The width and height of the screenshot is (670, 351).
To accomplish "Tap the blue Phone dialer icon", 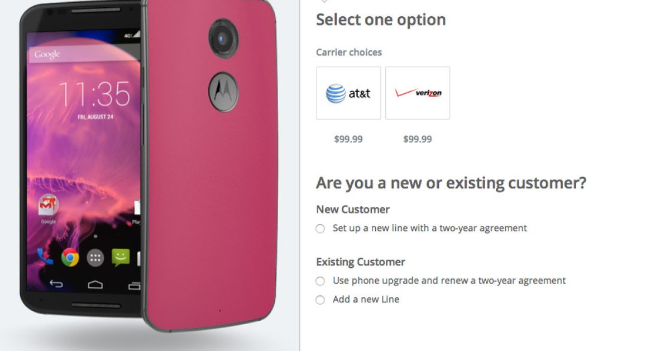I will (44, 257).
